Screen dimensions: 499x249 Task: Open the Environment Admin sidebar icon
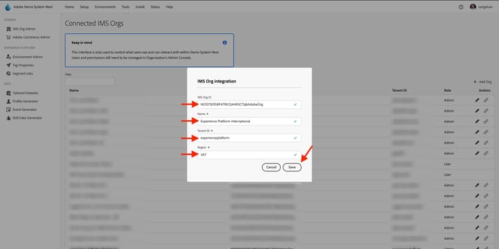click(9, 57)
